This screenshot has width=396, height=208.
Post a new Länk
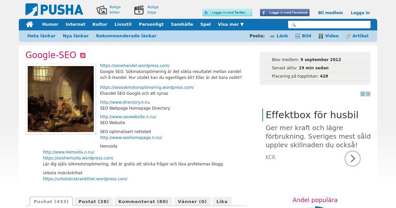click(282, 36)
